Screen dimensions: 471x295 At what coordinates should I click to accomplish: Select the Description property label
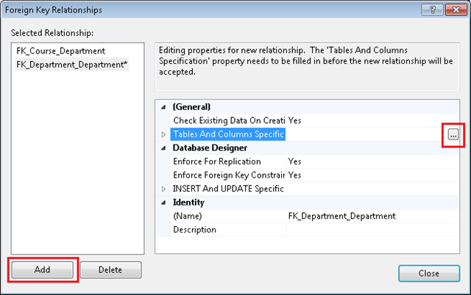point(194,230)
